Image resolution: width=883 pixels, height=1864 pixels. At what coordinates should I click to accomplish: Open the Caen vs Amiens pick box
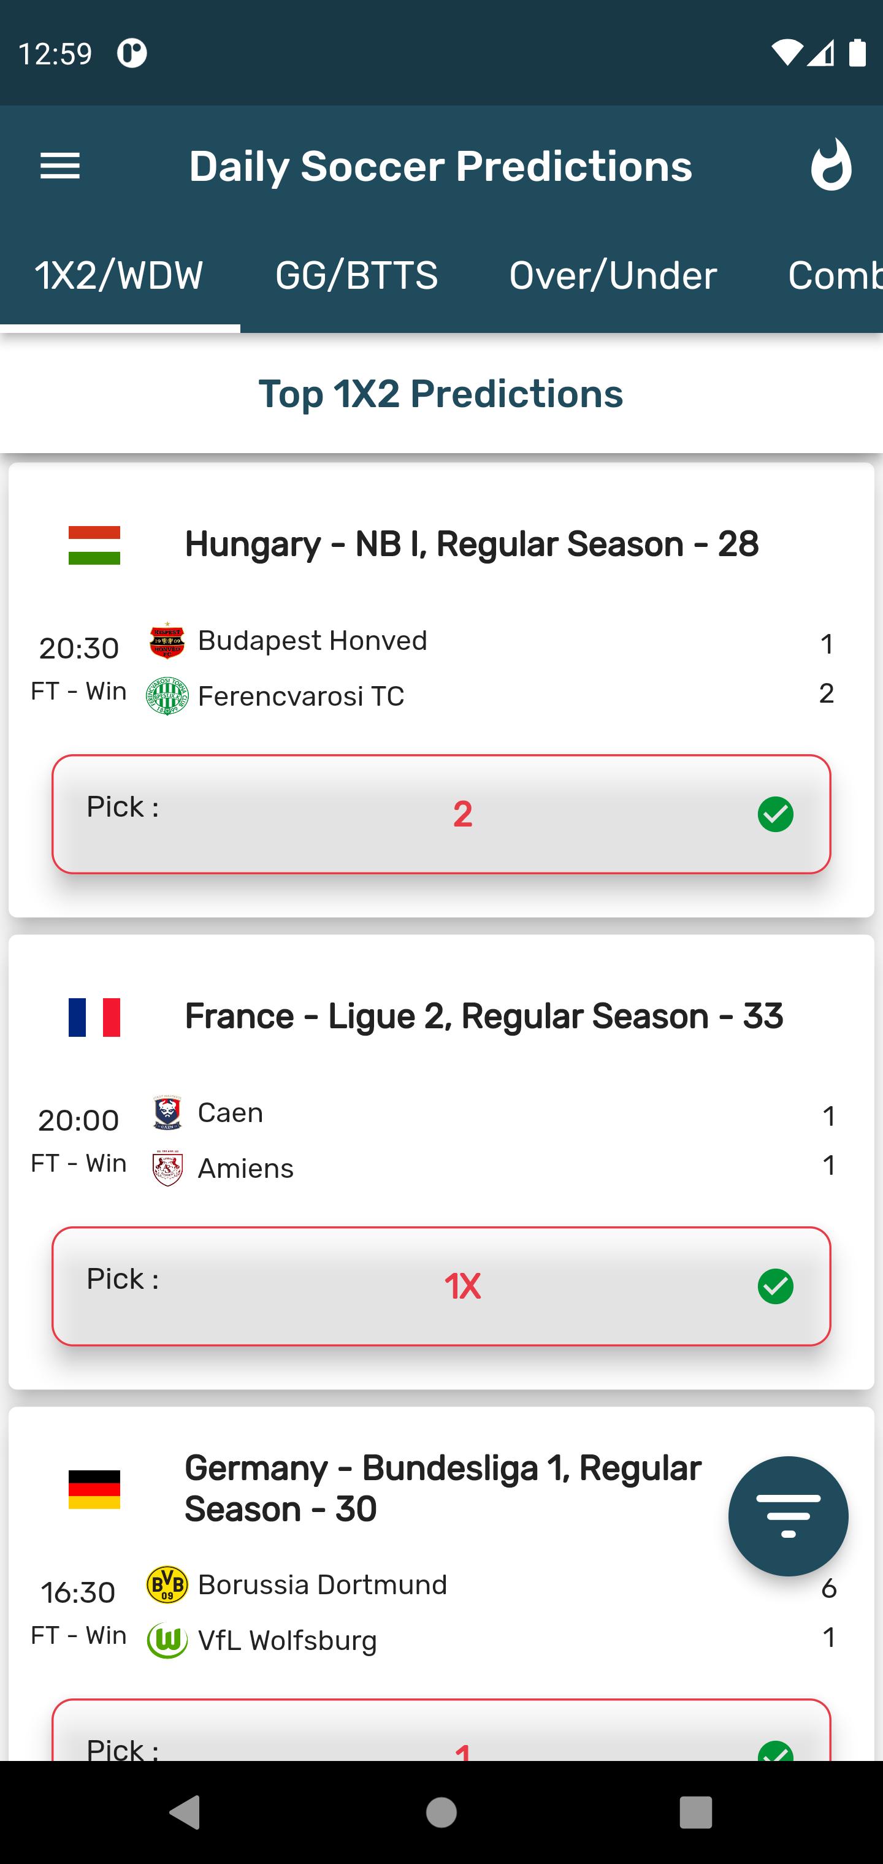point(442,1286)
